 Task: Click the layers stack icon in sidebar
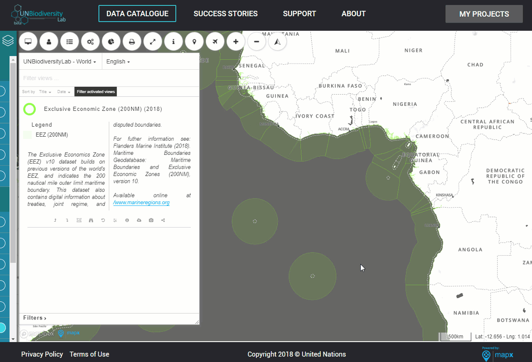pyautogui.click(x=8, y=41)
